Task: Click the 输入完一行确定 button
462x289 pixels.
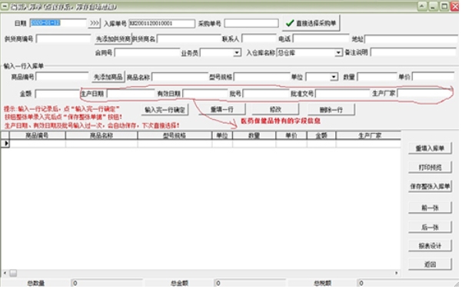Action: coord(165,110)
